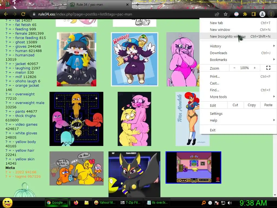Viewport: 277px width, 208px height.
Task: Click 'Cut' in the Edit row
Action: click(235, 105)
